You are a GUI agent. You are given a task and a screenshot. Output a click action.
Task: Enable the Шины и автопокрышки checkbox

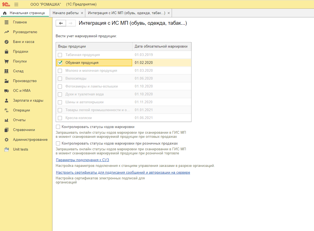pos(60,102)
